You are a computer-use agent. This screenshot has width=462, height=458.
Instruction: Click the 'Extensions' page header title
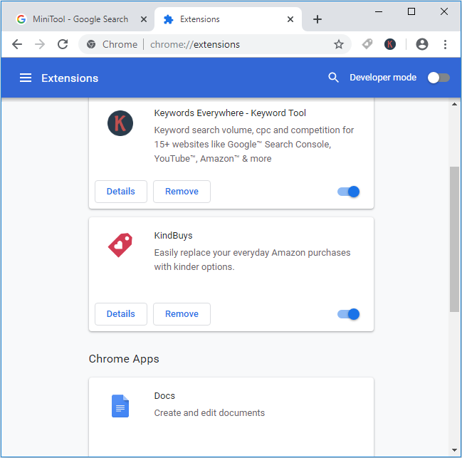coord(70,78)
